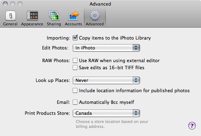Select the Advanced gear icon
This screenshot has width=201, height=136.
(x=95, y=16)
